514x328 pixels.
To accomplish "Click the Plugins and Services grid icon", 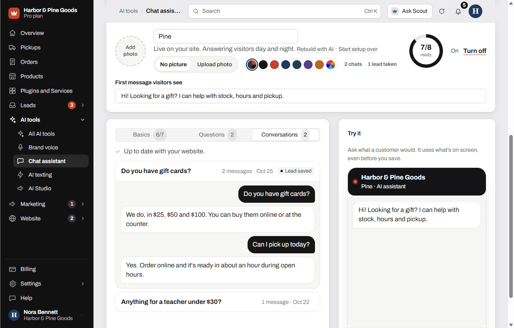I will coord(12,91).
